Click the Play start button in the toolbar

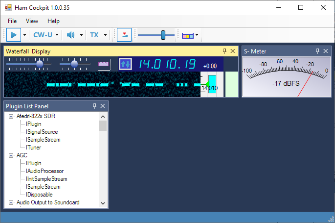(14, 35)
